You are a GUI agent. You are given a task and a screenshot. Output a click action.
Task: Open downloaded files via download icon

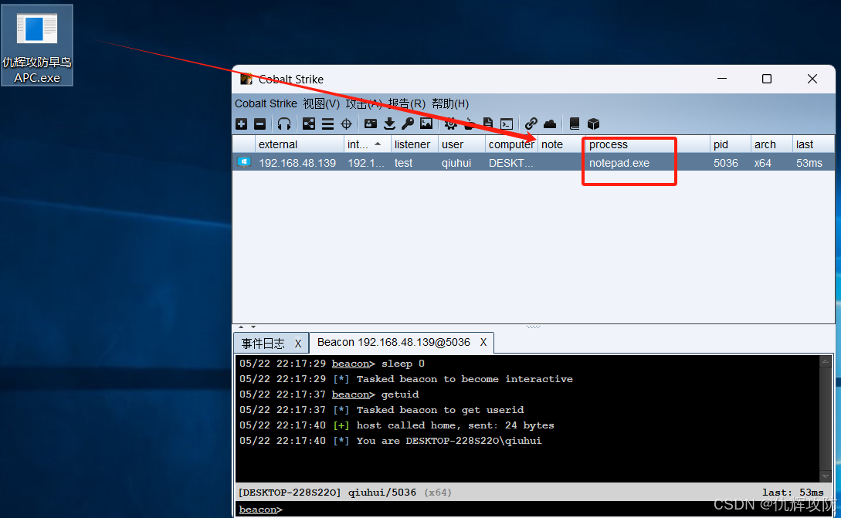[x=389, y=124]
